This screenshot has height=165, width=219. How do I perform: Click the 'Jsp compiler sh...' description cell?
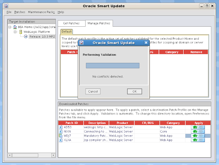click(96, 140)
